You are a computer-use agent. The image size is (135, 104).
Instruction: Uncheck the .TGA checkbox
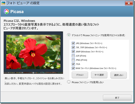coord(73,64)
